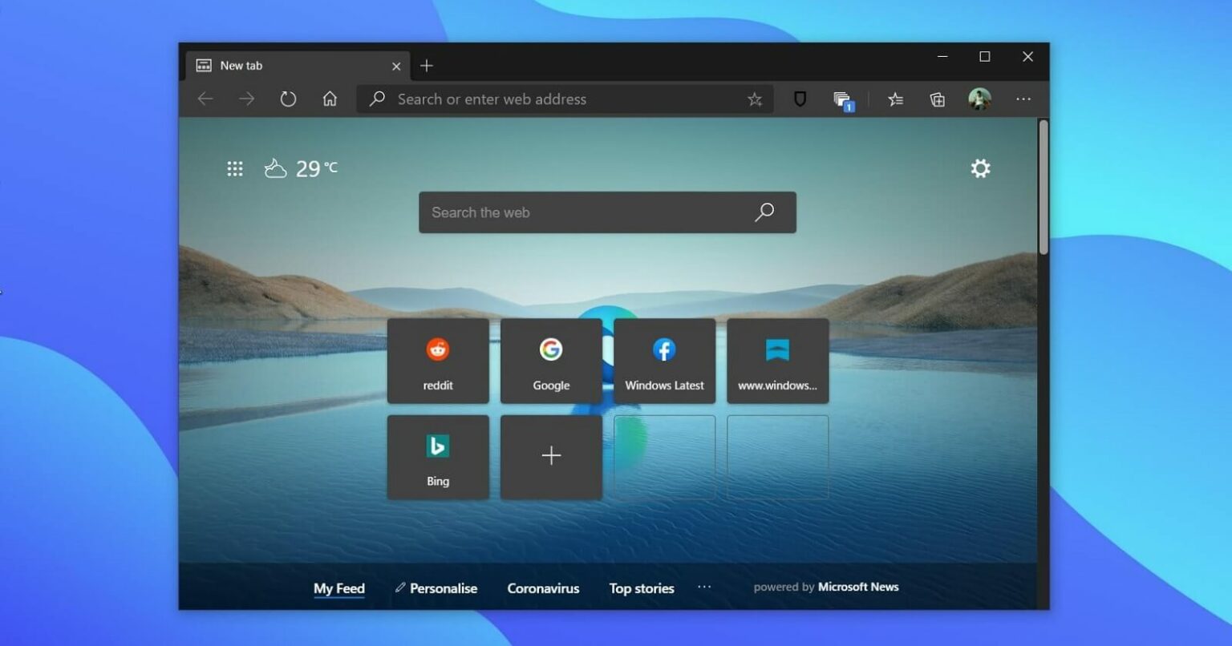Open the Collections icon
This screenshot has width=1232, height=646.
[937, 99]
